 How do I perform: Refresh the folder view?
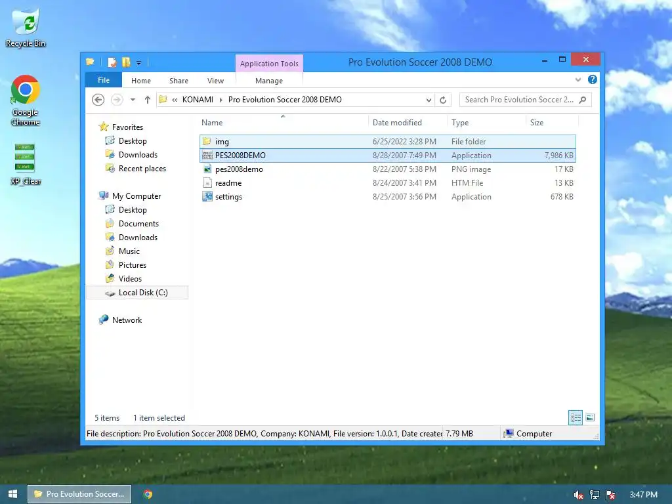point(443,100)
